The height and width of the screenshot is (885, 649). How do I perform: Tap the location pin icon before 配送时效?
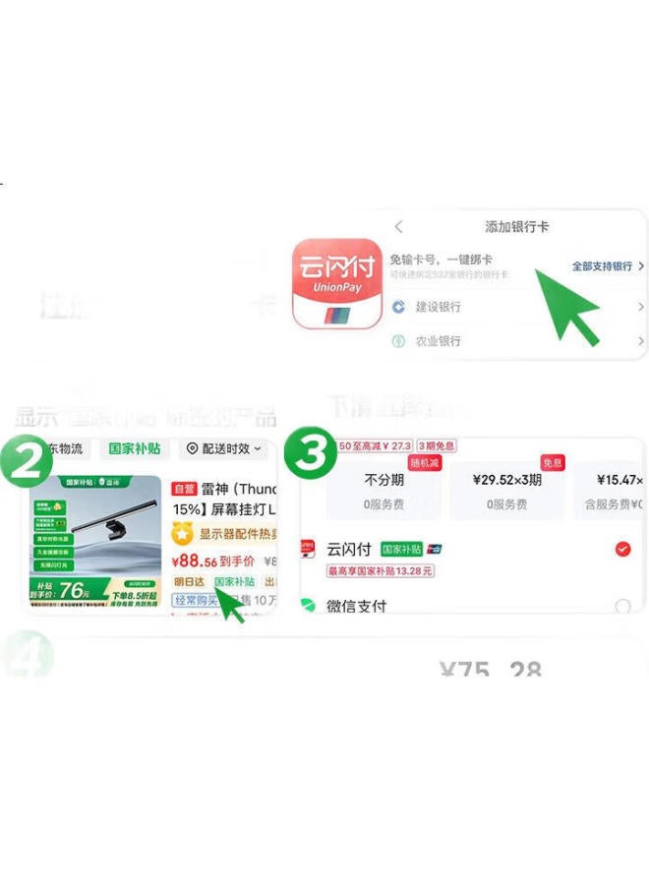[192, 448]
